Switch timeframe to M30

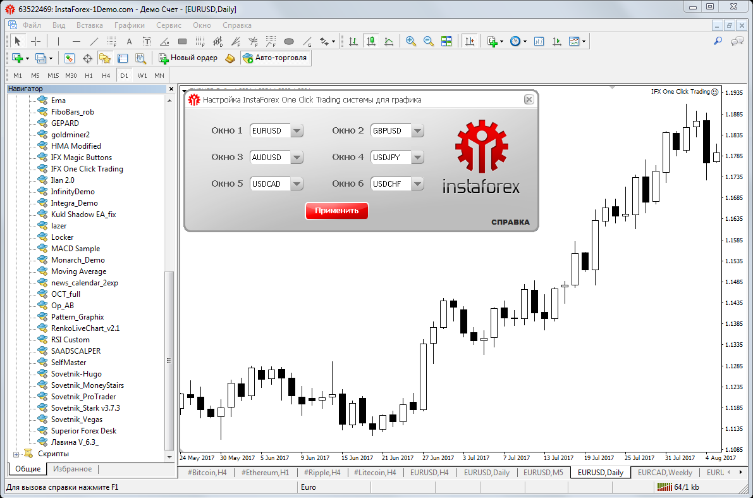coord(71,75)
